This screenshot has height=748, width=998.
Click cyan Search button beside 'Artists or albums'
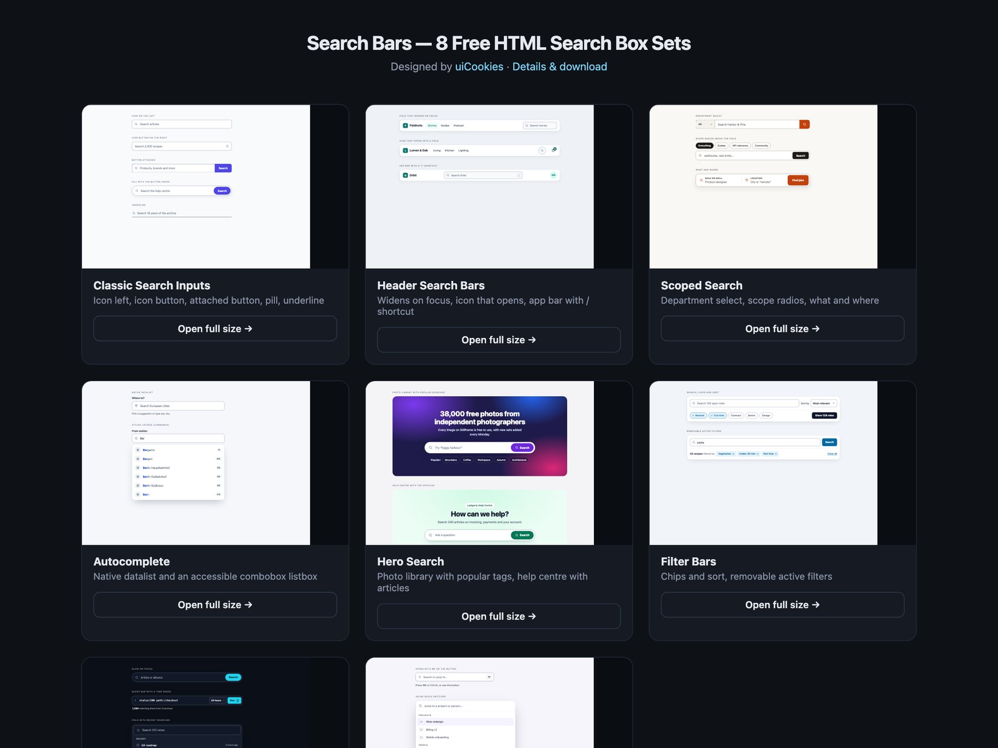pos(233,677)
